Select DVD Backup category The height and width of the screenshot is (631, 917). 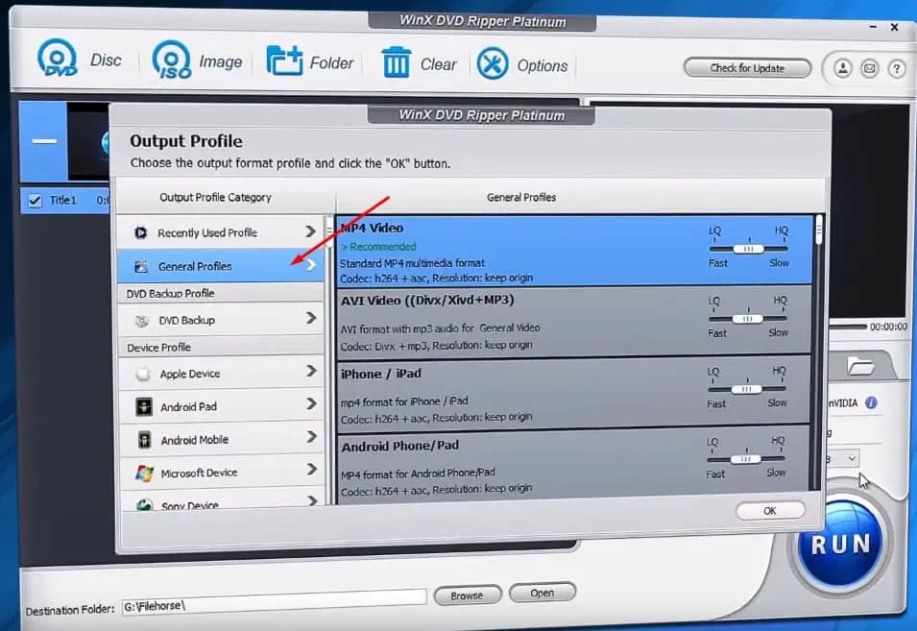coord(221,320)
